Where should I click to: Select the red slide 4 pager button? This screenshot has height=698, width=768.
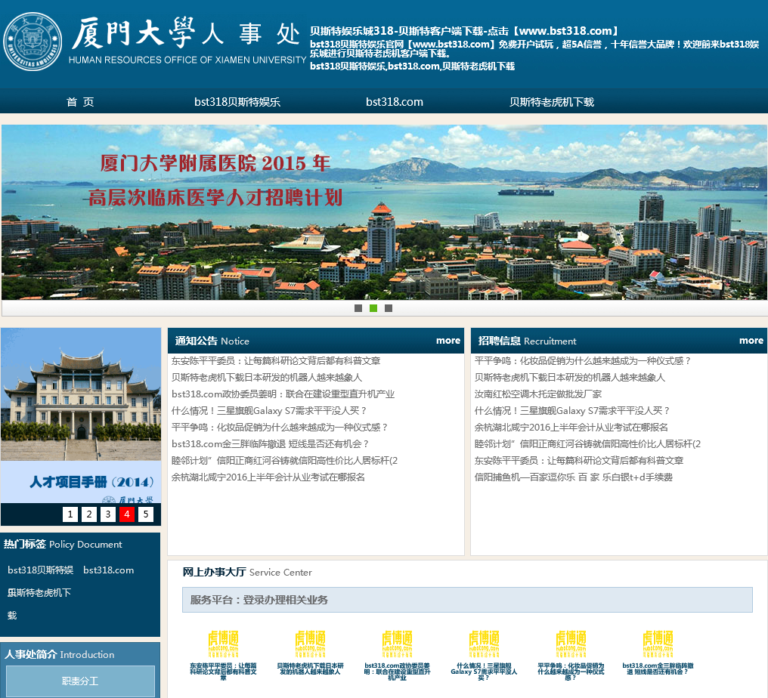pos(127,514)
